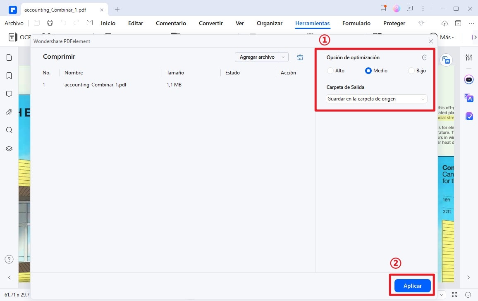The height and width of the screenshot is (301, 478).
Task: Click the save disk icon
Action: (36, 23)
